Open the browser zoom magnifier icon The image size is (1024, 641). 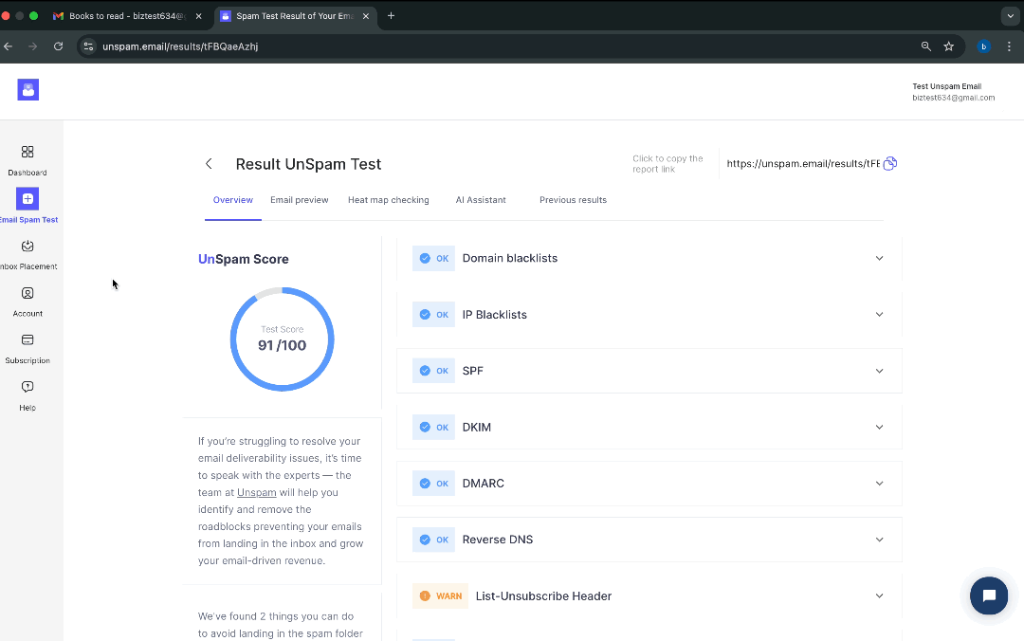[x=926, y=46]
